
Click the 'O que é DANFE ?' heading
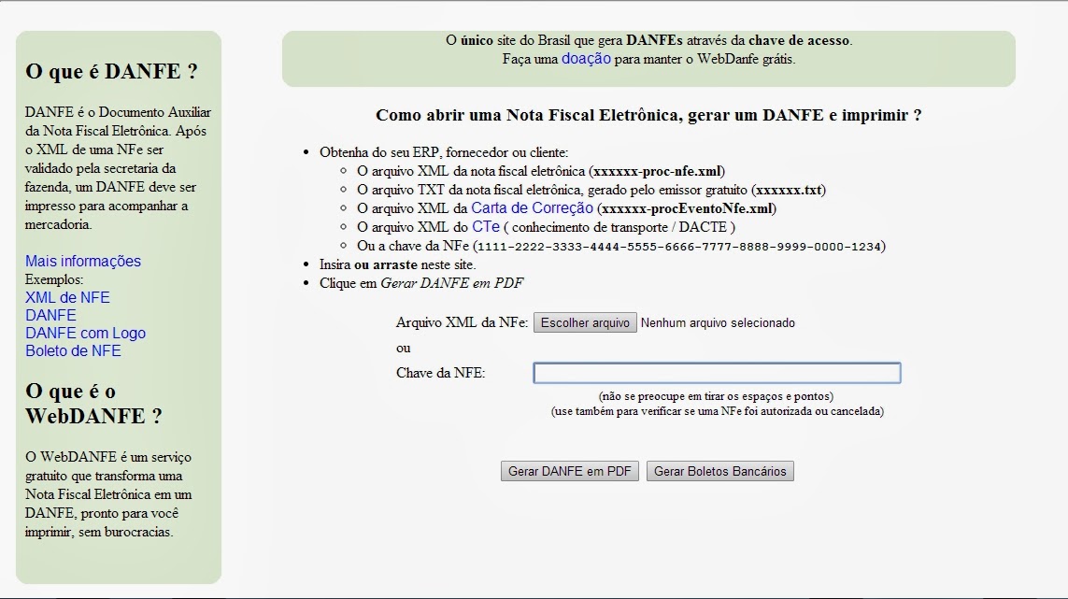coord(111,71)
